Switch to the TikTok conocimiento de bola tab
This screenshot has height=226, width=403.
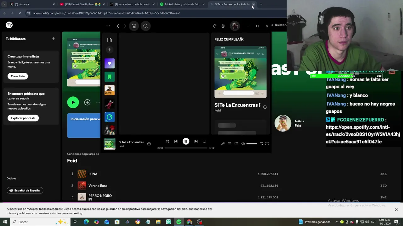coord(132,4)
